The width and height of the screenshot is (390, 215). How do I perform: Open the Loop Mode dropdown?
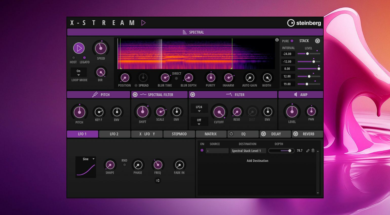pyautogui.click(x=79, y=72)
